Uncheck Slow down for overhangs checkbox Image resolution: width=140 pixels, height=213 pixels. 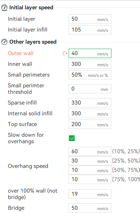click(72, 138)
